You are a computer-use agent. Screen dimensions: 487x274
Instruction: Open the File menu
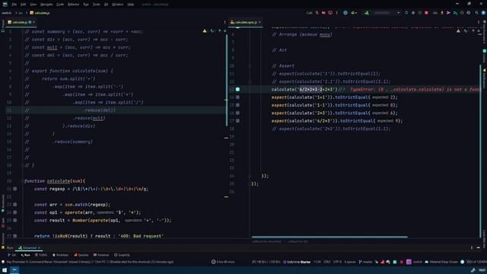(x=14, y=5)
